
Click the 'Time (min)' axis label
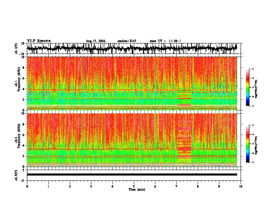(137, 190)
